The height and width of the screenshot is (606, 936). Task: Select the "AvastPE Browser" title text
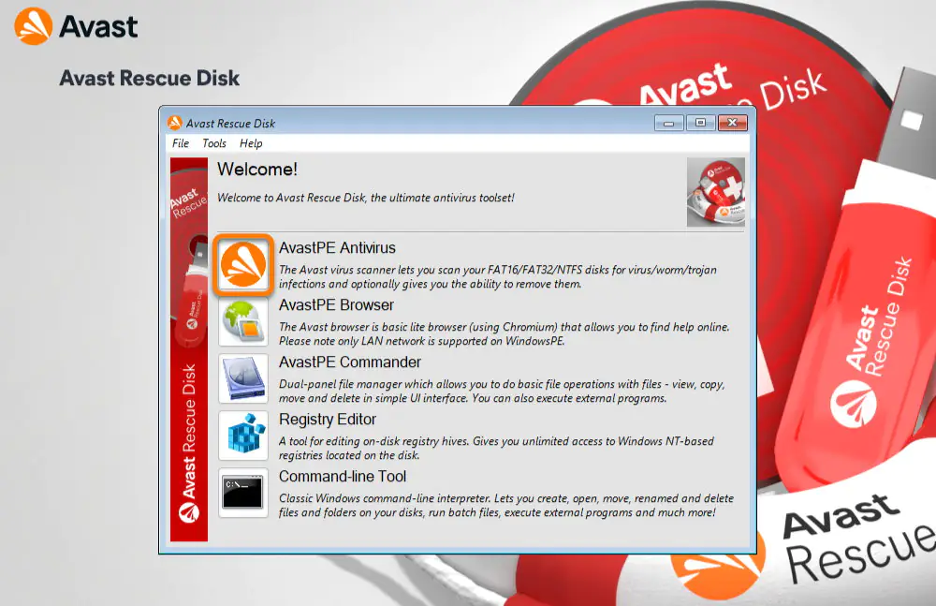pos(336,305)
